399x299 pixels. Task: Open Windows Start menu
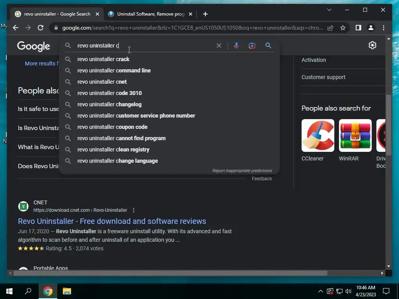[x=9, y=291]
